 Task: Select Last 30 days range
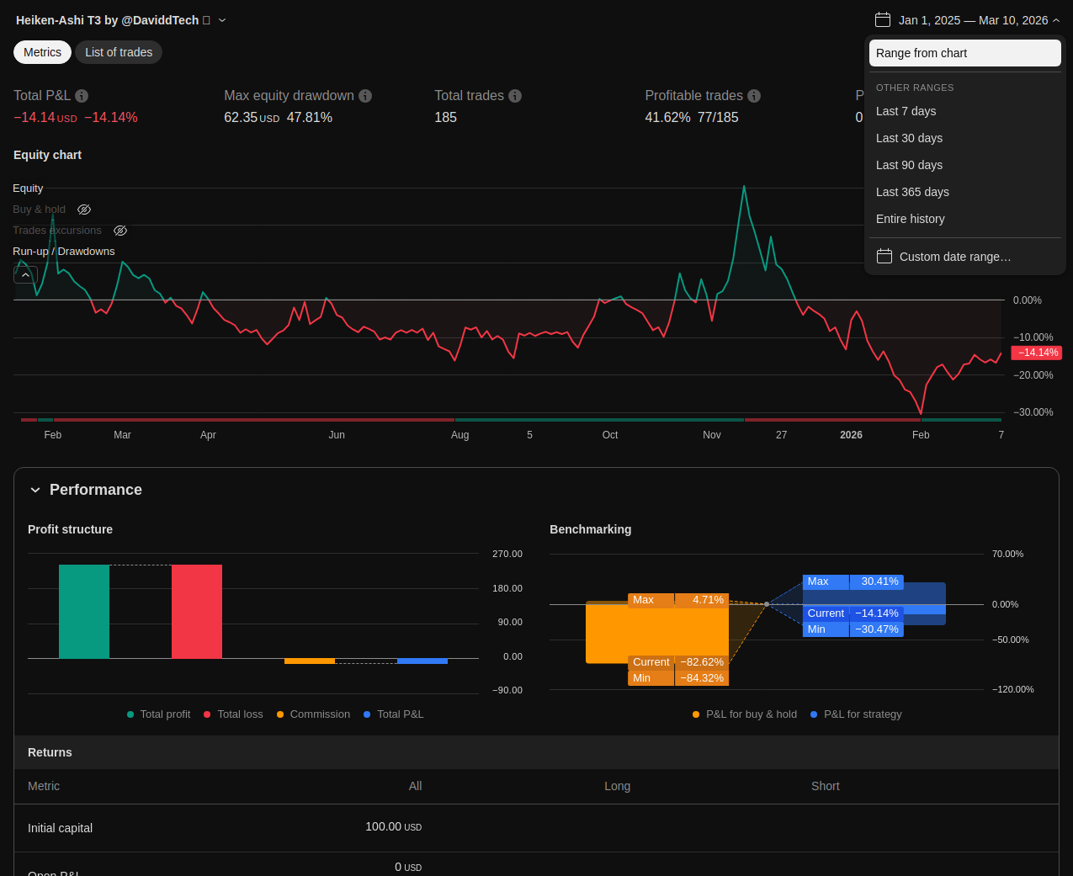pyautogui.click(x=909, y=138)
